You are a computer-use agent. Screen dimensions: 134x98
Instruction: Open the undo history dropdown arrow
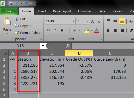(21, 4)
